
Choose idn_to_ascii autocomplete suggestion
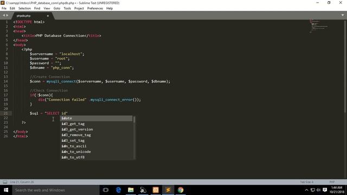coord(97,146)
